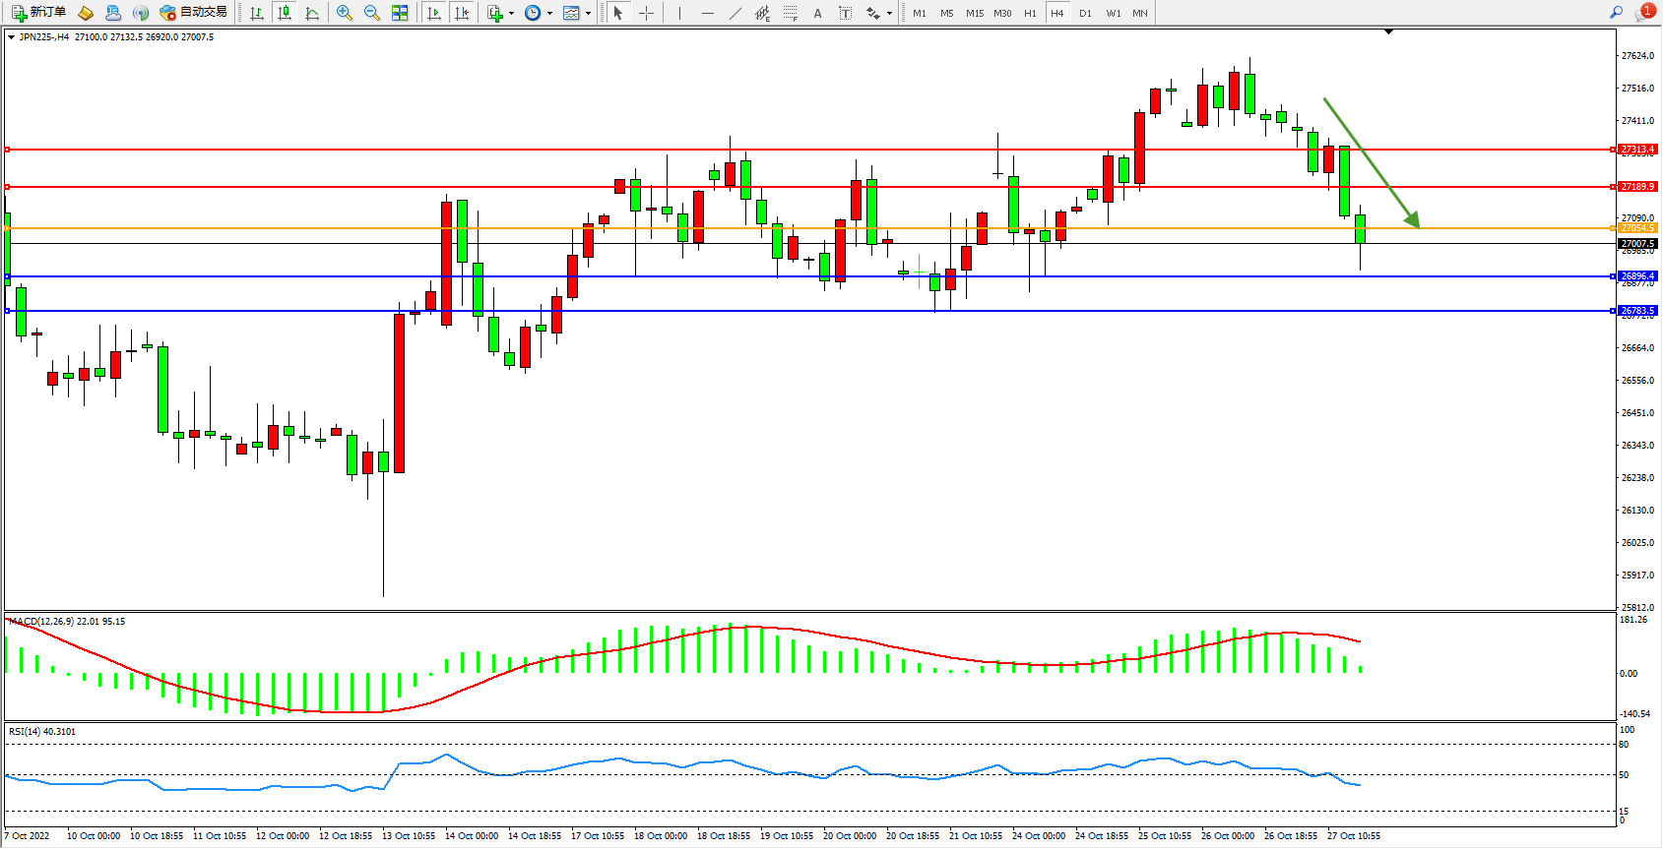Image resolution: width=1663 pixels, height=849 pixels.
Task: Click the New Order (新订单) button
Action: point(39,13)
